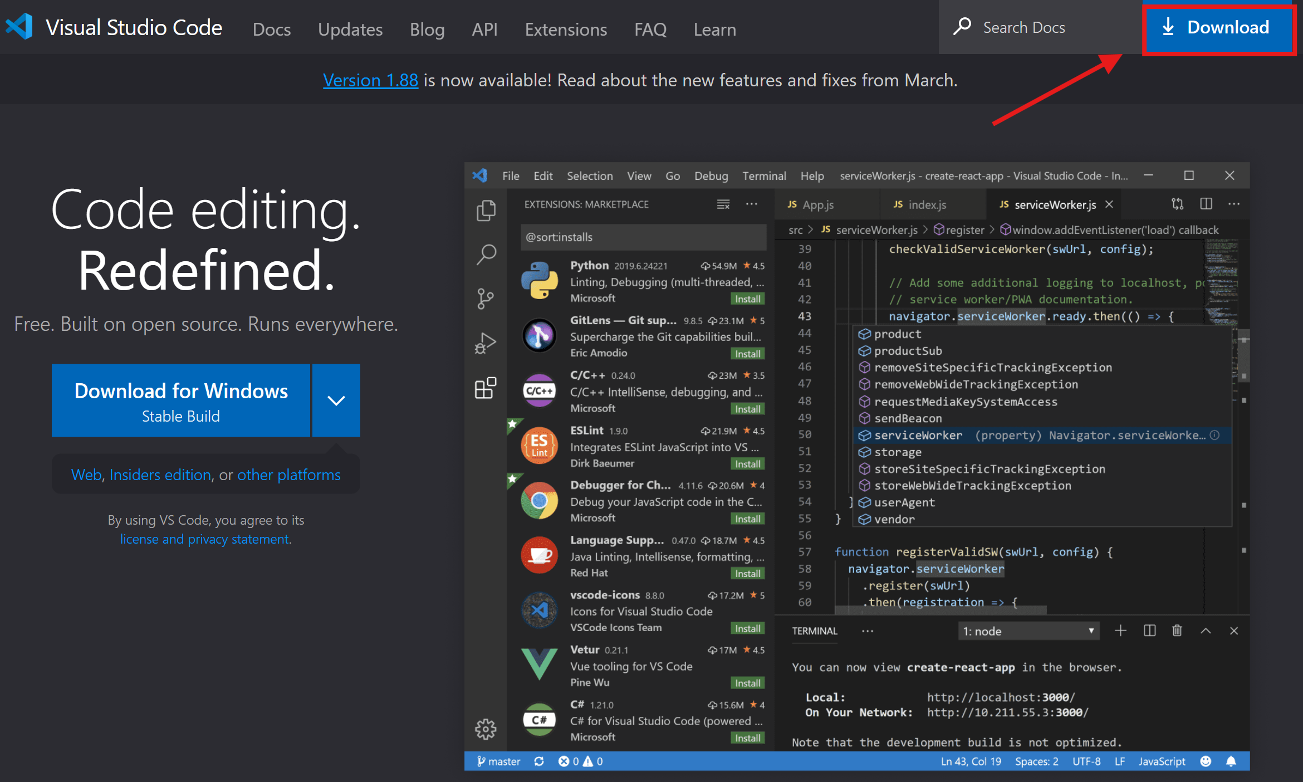This screenshot has height=782, width=1303.
Task: Open the Explorer files icon in activity bar
Action: click(x=486, y=211)
